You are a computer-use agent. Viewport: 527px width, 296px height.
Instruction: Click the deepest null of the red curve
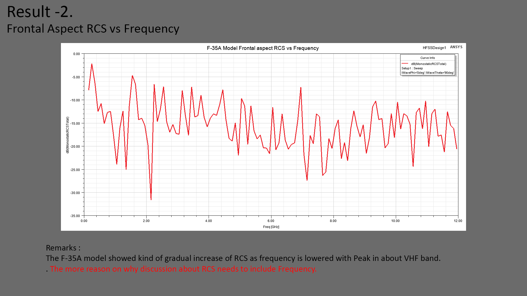[x=151, y=199]
